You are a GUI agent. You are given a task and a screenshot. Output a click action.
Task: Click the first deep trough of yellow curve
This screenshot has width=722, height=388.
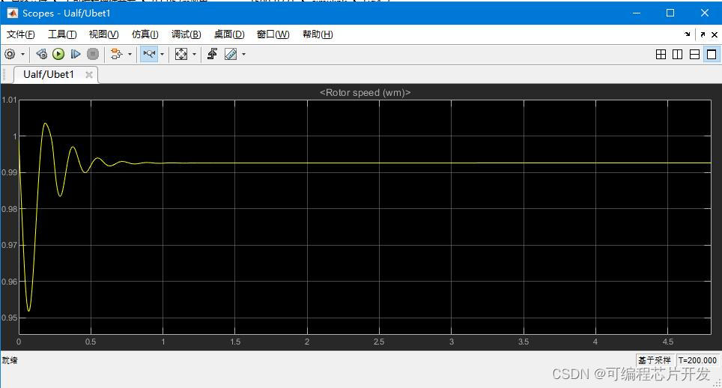point(29,310)
